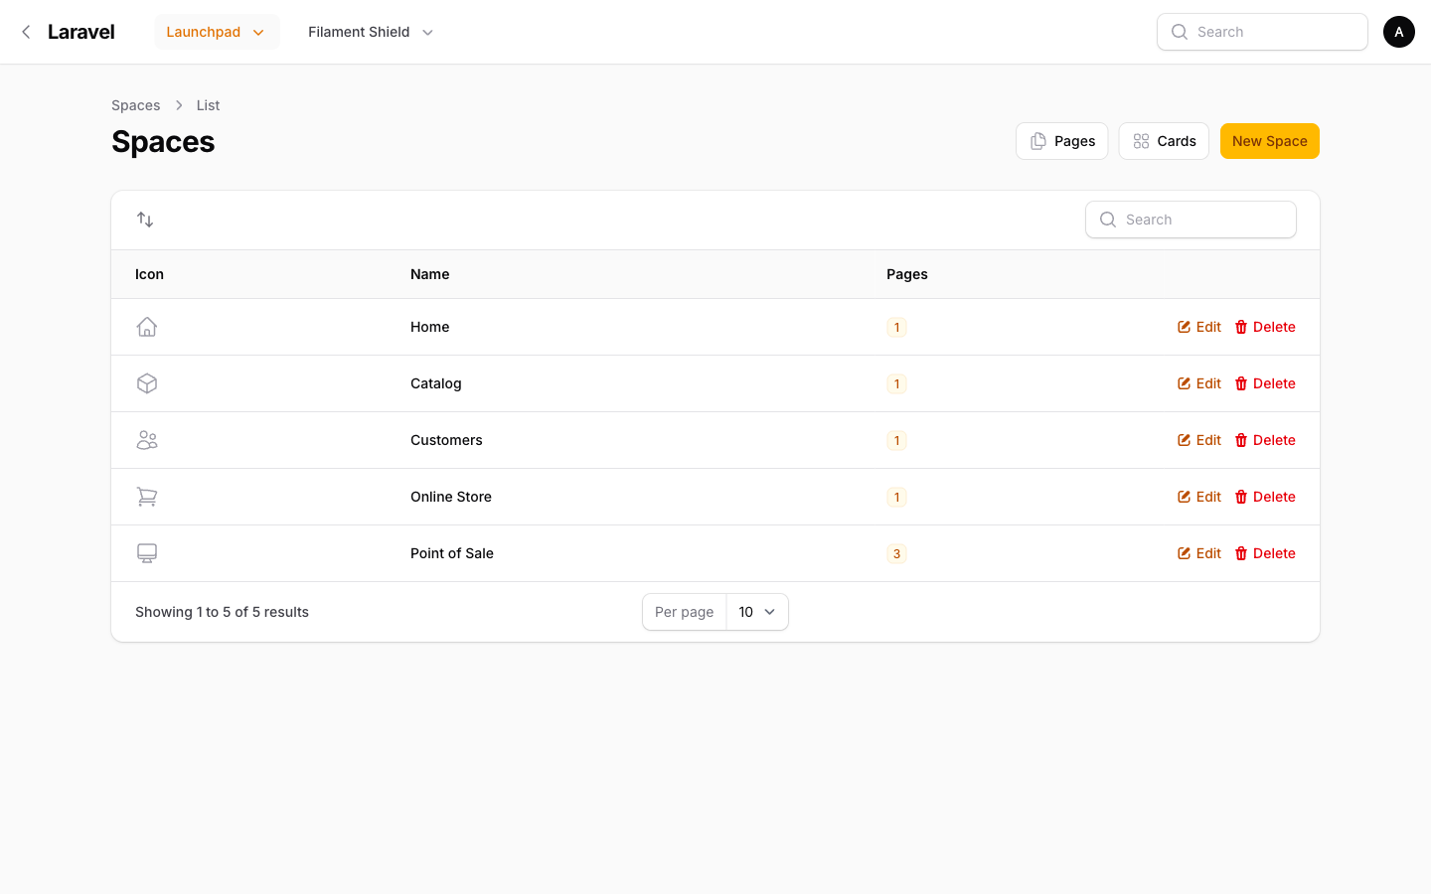Screen dimensions: 1431x894
Task: Select the Catalog name cell
Action: (435, 383)
